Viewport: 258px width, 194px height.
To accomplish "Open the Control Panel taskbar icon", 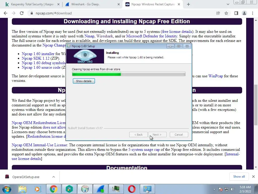I will coord(147,189).
